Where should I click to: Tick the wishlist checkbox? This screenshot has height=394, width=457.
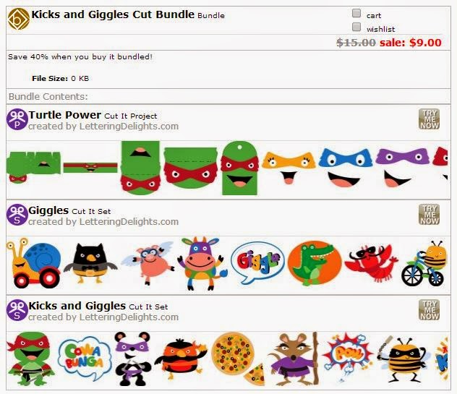[x=356, y=27]
